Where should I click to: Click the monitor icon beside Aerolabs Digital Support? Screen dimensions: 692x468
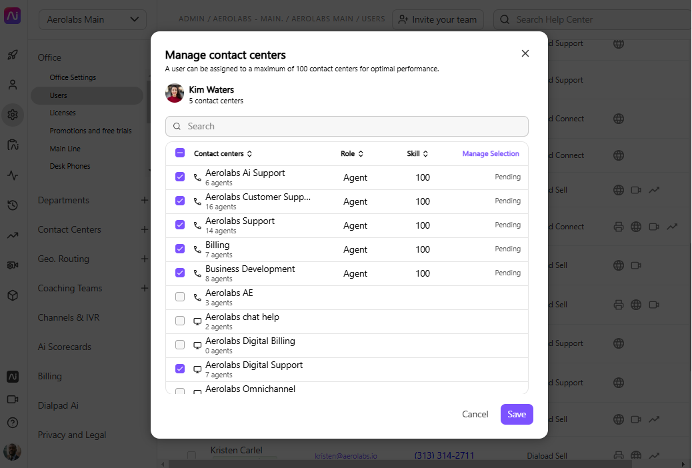(x=197, y=369)
